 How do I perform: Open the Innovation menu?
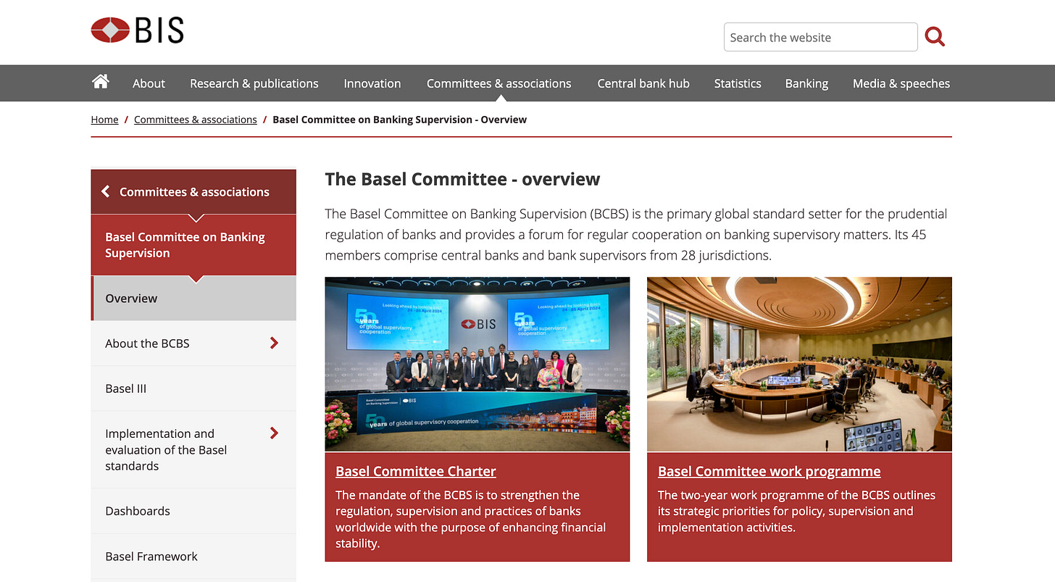(x=372, y=83)
